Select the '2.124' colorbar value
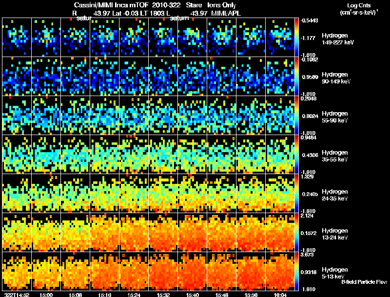This screenshot has width=390, height=297. coord(308,216)
